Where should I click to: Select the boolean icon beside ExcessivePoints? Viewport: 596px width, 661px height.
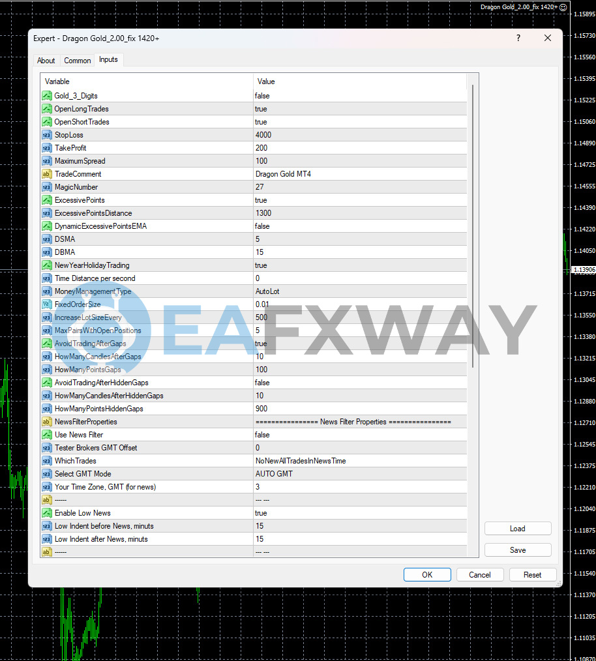46,200
